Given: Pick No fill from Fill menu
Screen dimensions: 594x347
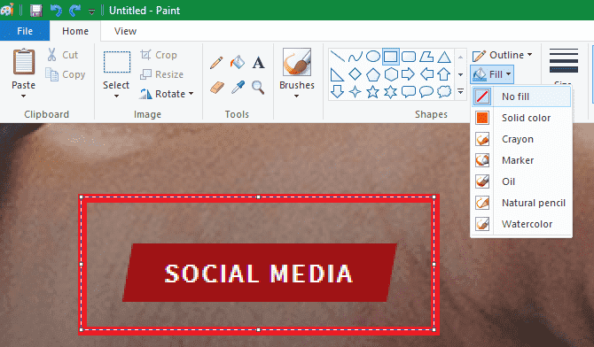Looking at the screenshot, I should tap(521, 96).
